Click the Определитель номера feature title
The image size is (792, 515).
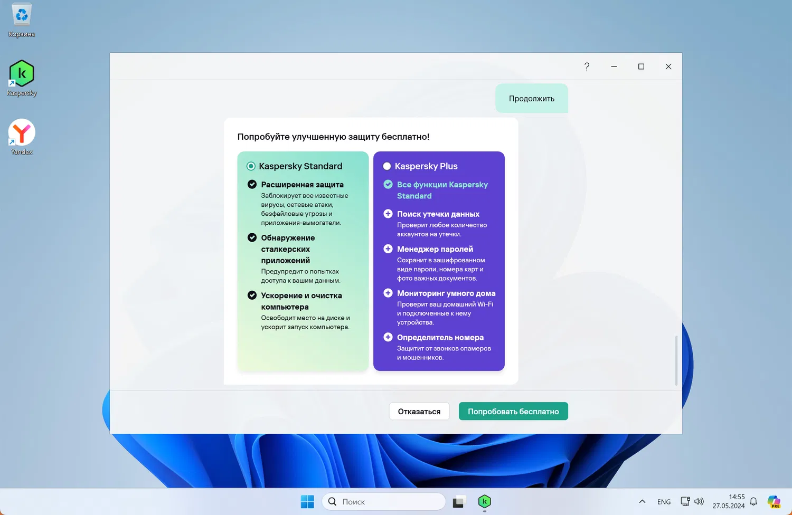point(440,338)
